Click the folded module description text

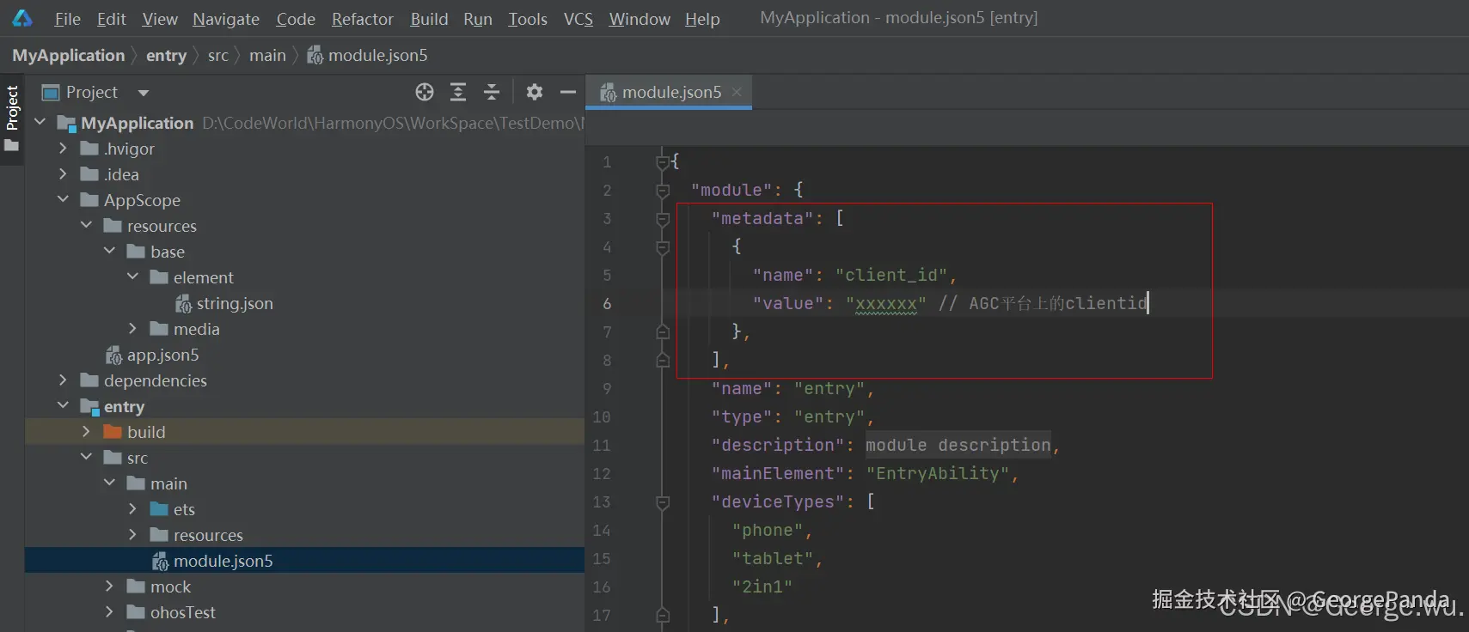[x=958, y=445]
